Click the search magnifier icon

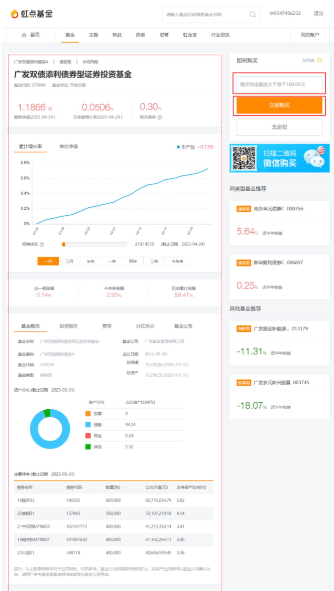[x=253, y=14]
